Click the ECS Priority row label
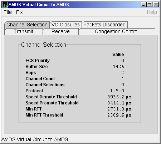This screenshot has width=161, height=144. point(38,61)
